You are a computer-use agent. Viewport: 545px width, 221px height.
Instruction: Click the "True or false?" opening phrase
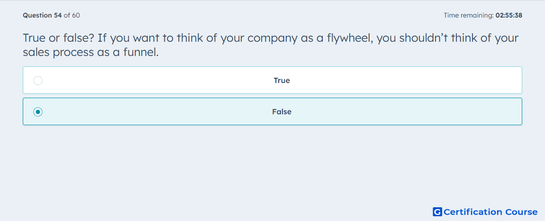58,38
